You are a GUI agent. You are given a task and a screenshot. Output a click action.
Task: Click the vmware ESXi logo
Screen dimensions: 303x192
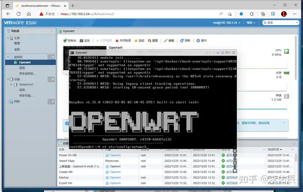21,23
